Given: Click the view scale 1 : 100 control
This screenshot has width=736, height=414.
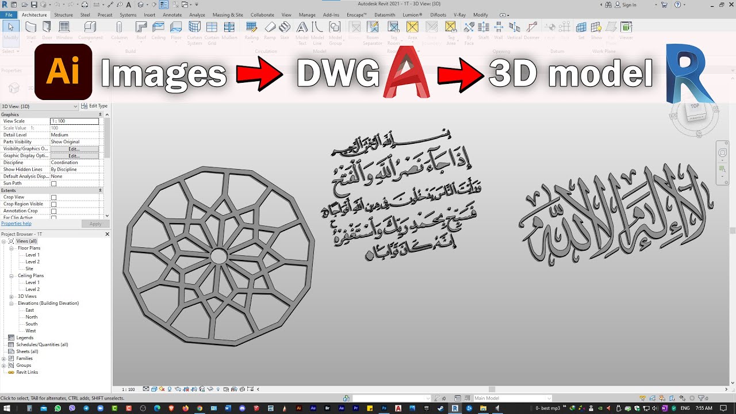Looking at the screenshot, I should (x=128, y=389).
